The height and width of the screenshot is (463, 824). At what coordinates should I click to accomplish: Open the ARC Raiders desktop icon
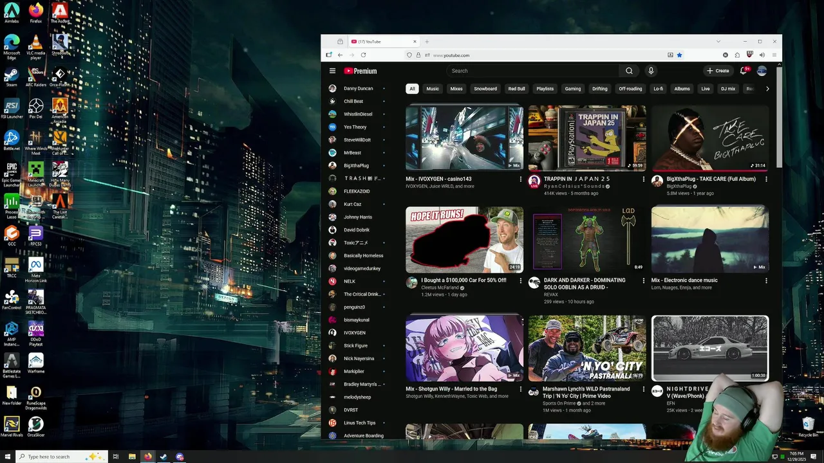click(x=36, y=77)
